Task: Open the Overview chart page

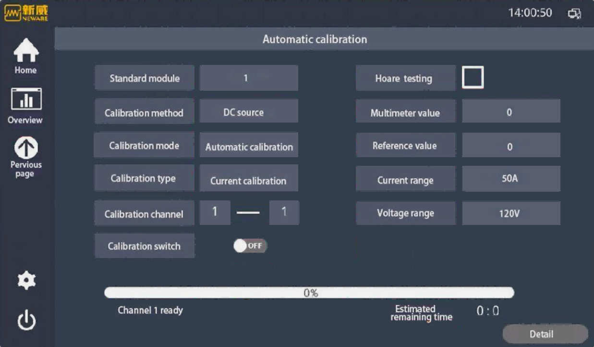Action: click(25, 106)
